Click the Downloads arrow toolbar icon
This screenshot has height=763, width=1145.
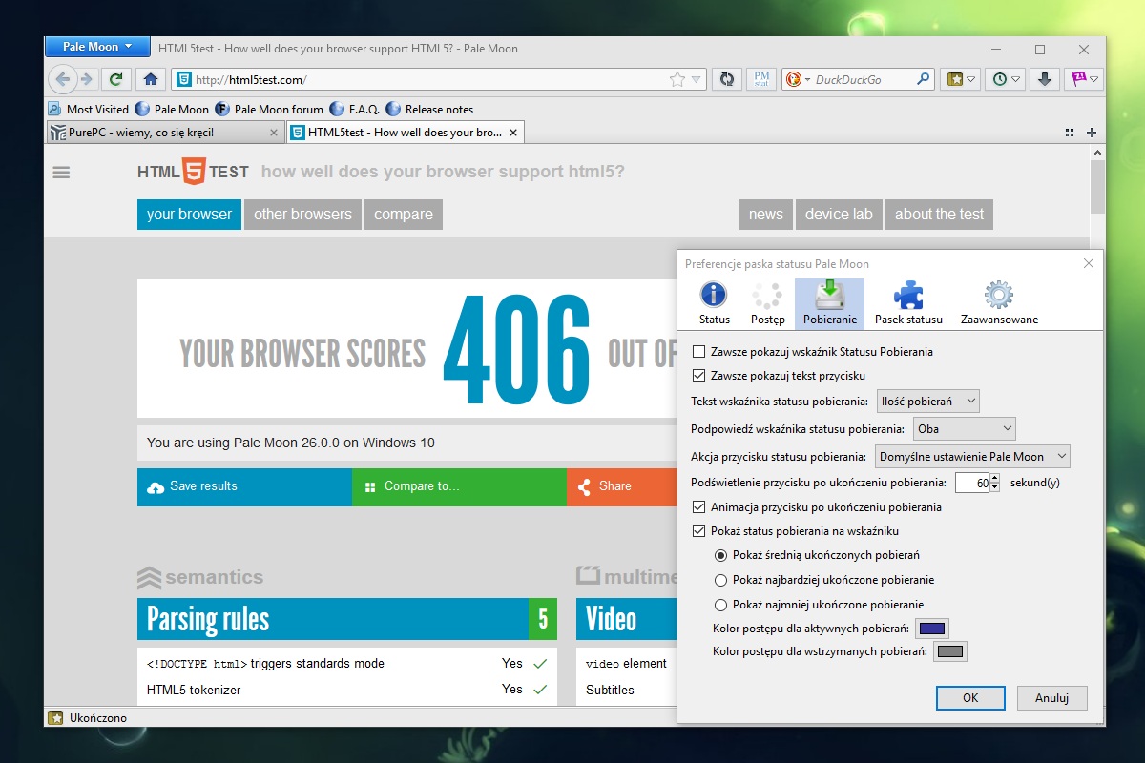point(1045,79)
